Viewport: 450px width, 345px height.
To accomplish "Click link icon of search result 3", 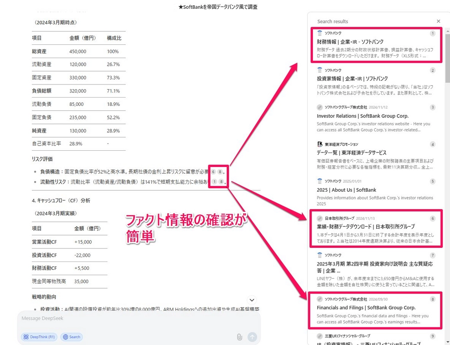I will click(x=320, y=107).
